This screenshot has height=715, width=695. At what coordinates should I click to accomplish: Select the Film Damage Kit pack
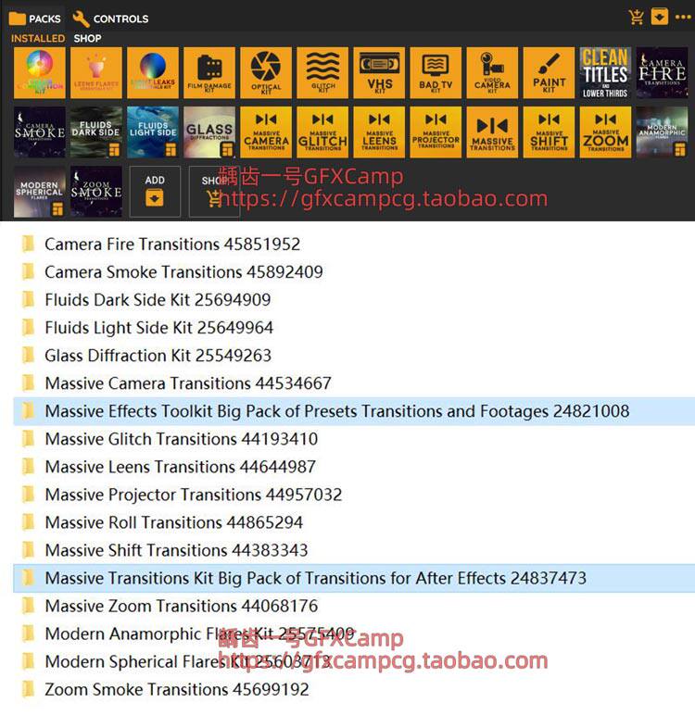pyautogui.click(x=209, y=72)
